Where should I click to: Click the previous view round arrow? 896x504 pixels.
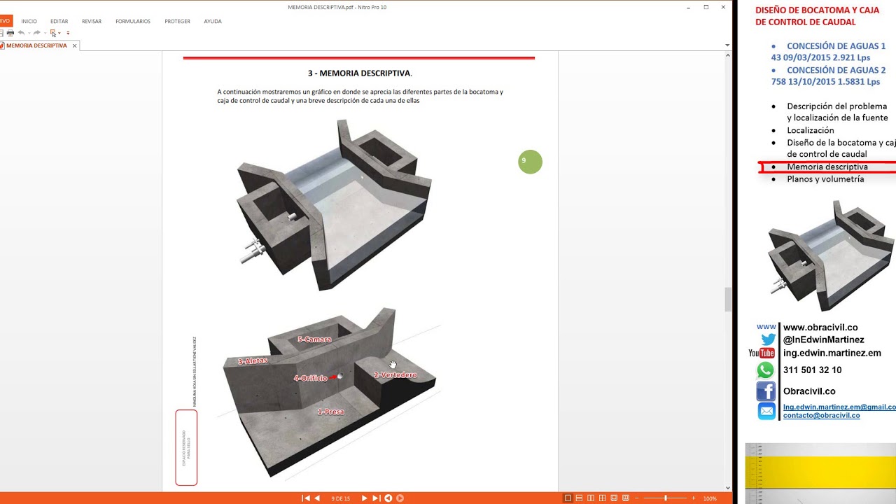click(388, 498)
